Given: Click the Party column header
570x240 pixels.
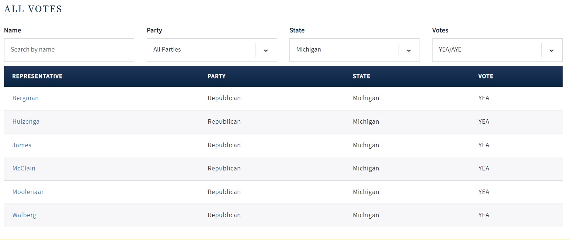Looking at the screenshot, I should coord(216,76).
